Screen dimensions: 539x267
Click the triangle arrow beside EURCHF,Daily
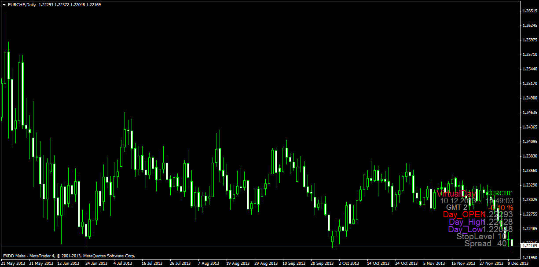pos(4,4)
